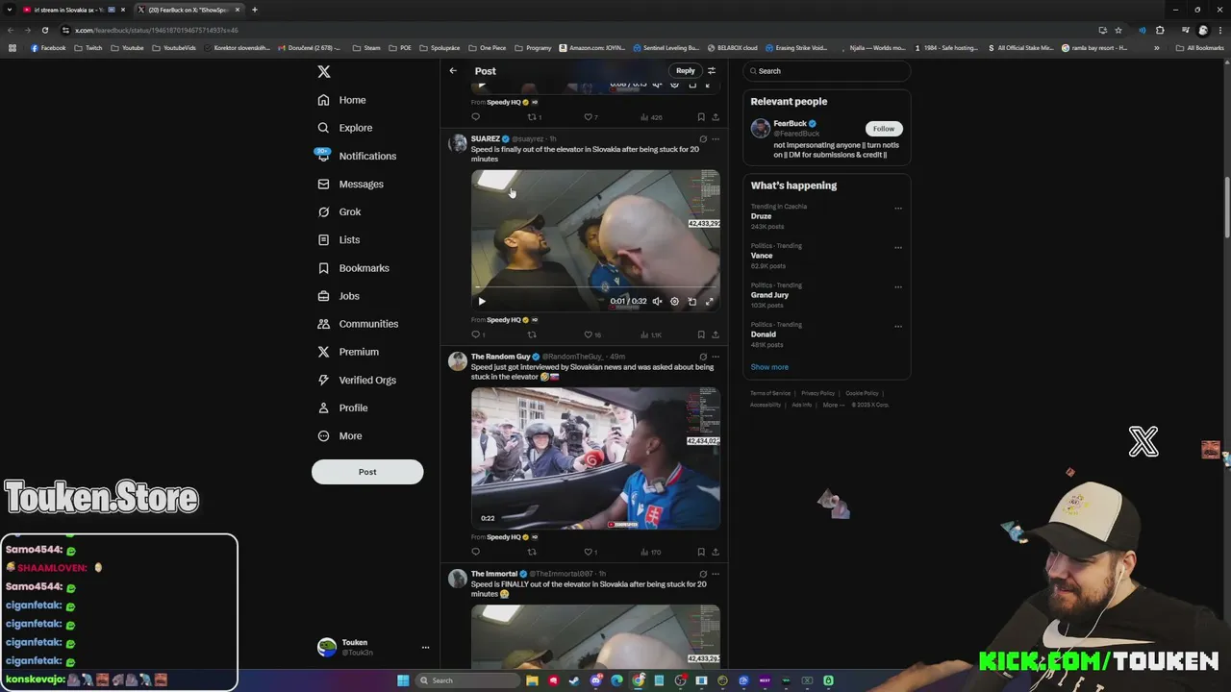Image resolution: width=1231 pixels, height=692 pixels.
Task: Go back with the Post back arrow
Action: click(453, 71)
